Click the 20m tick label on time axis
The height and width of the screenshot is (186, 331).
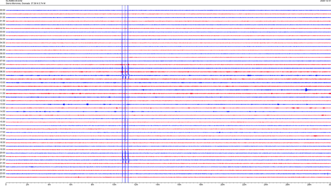pyautogui.click(x=222, y=185)
